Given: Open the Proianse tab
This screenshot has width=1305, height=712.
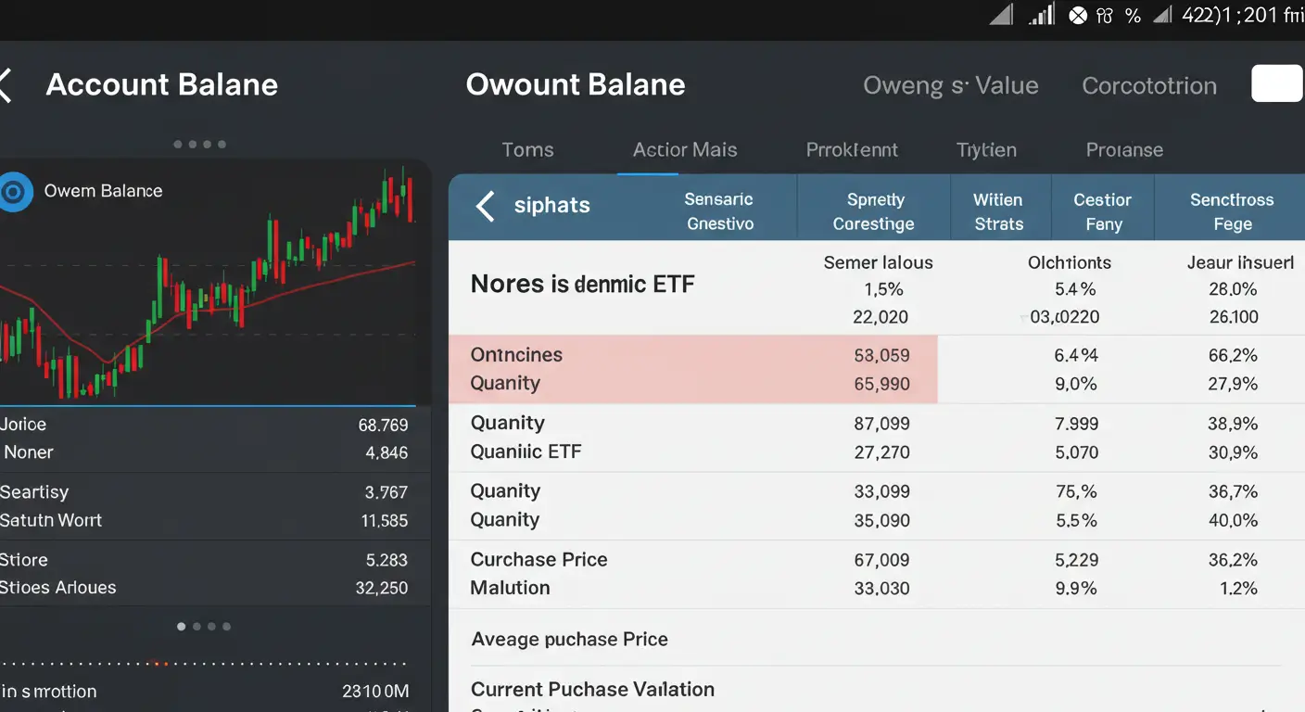Looking at the screenshot, I should point(1124,150).
